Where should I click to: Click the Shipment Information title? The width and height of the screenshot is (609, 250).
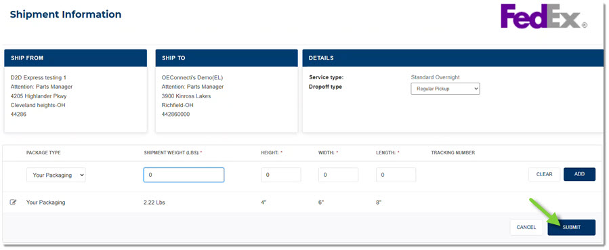(66, 14)
